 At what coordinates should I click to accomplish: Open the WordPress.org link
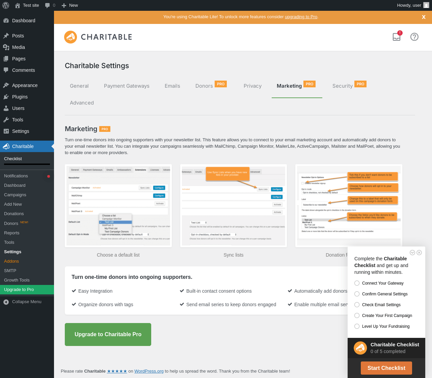[149, 371]
